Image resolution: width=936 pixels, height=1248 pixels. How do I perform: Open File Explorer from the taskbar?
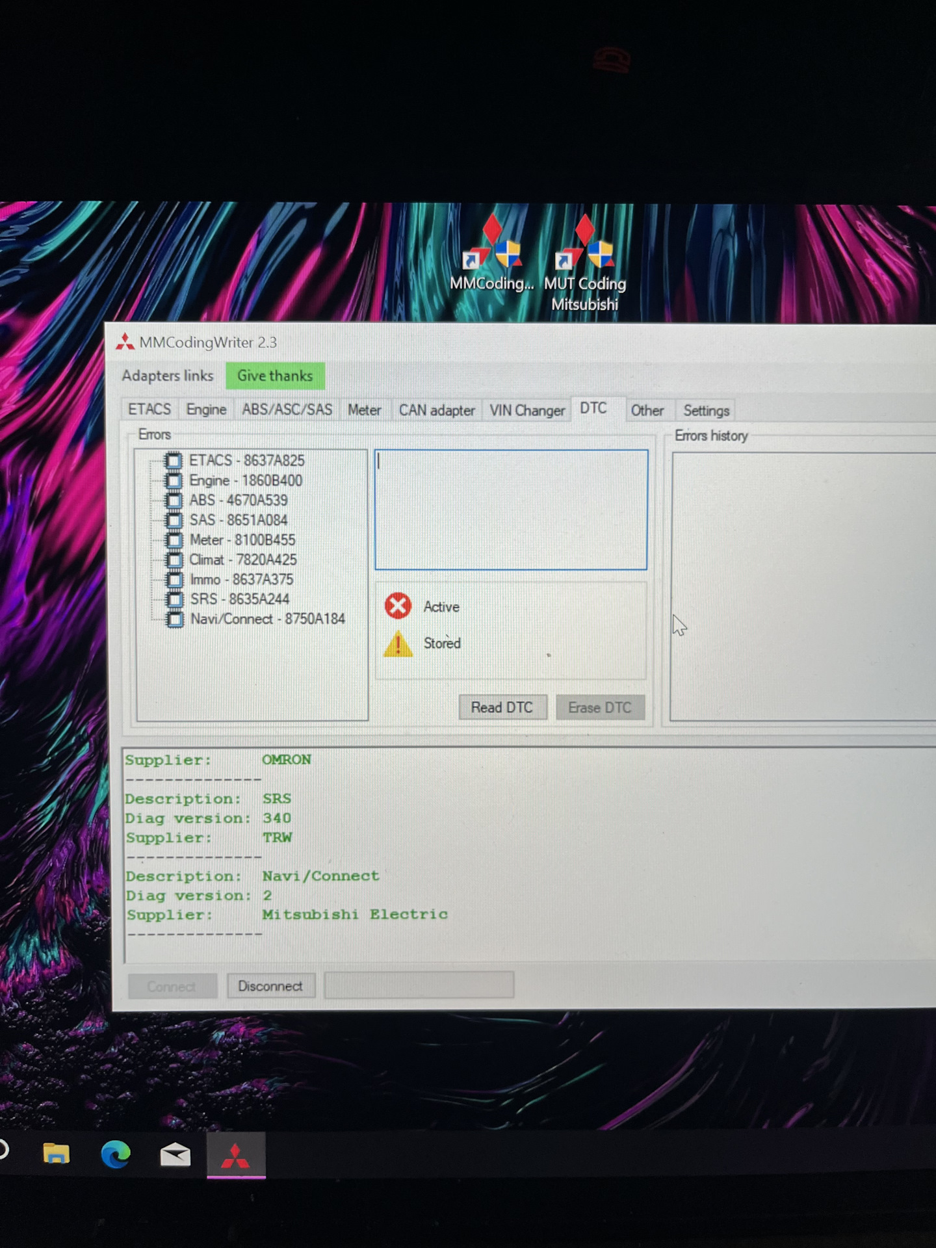pyautogui.click(x=57, y=1154)
